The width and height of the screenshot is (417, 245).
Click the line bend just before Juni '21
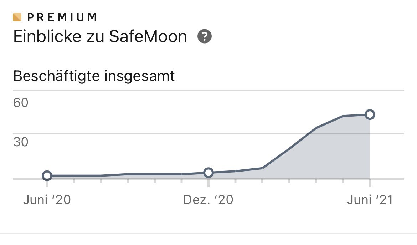343,116
